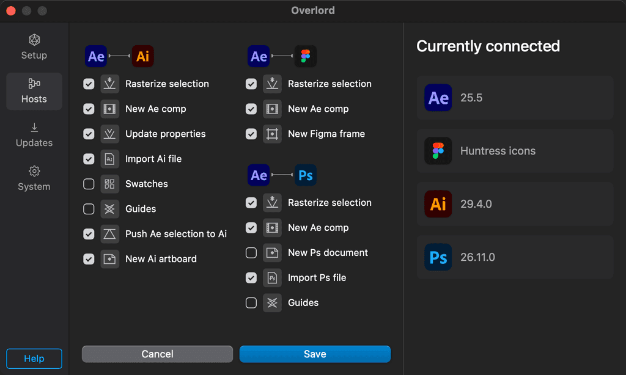The image size is (626, 375).
Task: Click the Cancel button
Action: (158, 354)
